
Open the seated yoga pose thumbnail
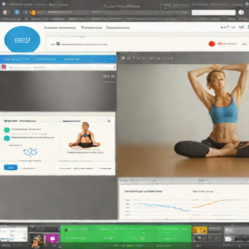click(85, 136)
